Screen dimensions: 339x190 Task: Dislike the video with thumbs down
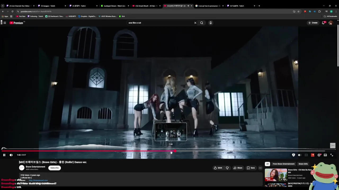point(227,168)
